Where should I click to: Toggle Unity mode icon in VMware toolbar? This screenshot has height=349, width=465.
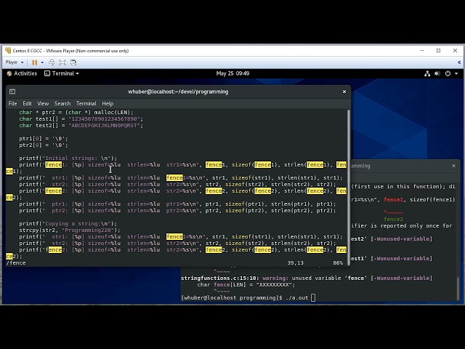(x=73, y=63)
